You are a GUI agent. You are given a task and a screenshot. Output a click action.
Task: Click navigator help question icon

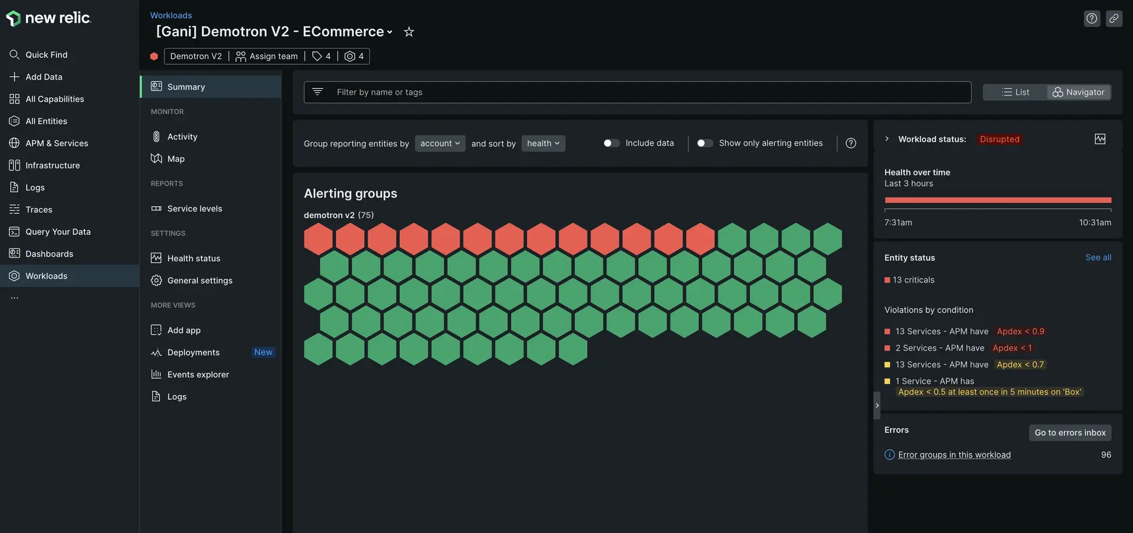coord(851,143)
